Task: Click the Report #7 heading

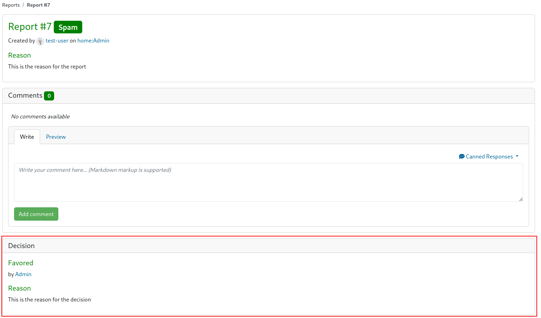Action: click(30, 27)
